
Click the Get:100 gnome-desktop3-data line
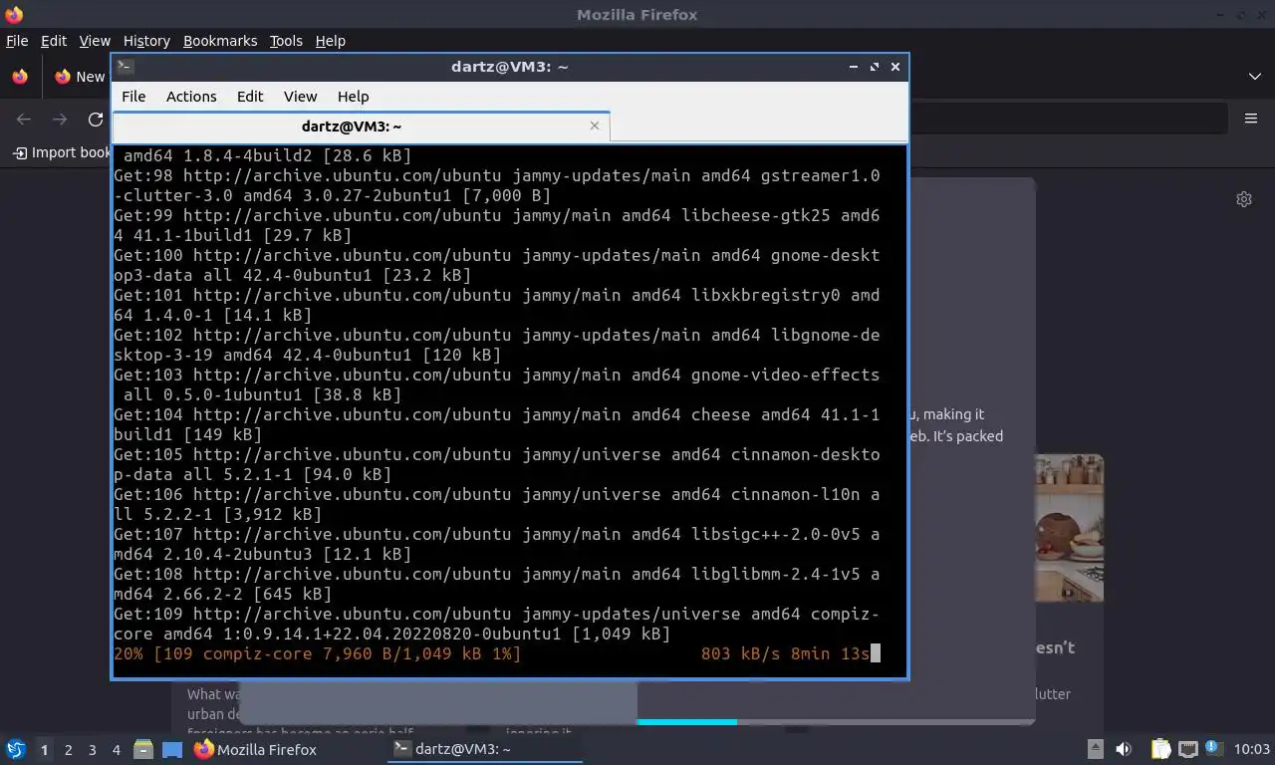point(497,265)
